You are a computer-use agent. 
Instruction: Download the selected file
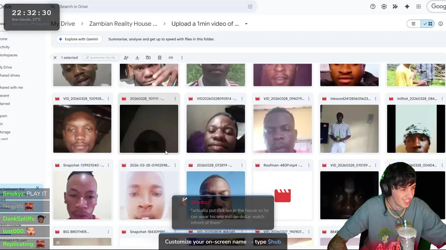(x=137, y=58)
